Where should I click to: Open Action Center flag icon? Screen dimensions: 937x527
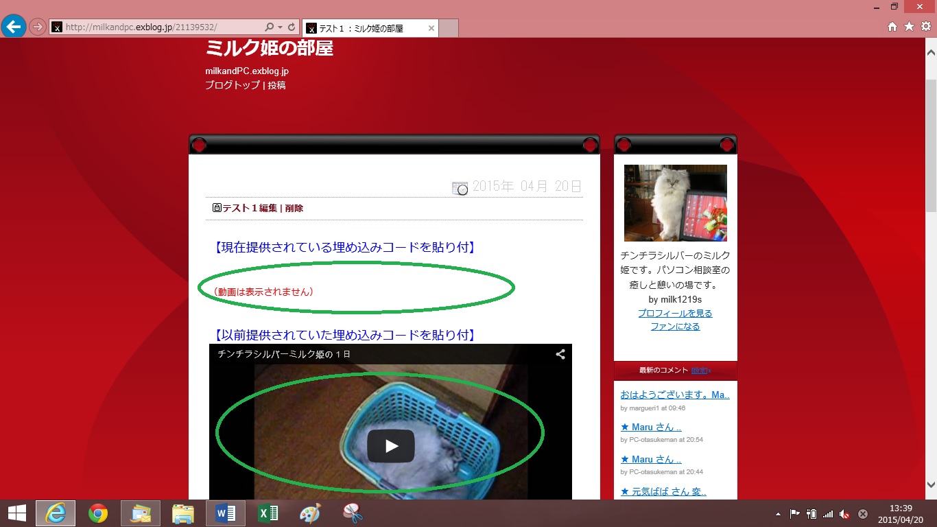pyautogui.click(x=795, y=513)
